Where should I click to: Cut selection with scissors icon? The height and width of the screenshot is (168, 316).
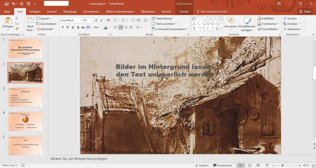click(17, 18)
